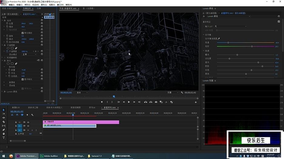Open program monitor zoom level dropdown
The width and height of the screenshot is (284, 159).
[82, 93]
